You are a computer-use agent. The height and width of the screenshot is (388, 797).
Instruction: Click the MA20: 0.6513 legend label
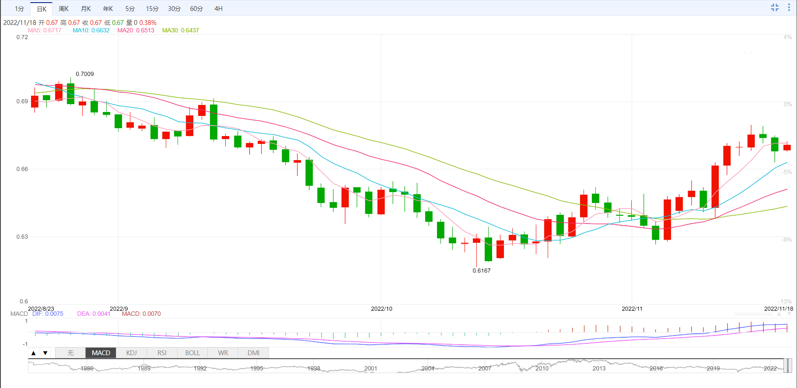coord(136,30)
